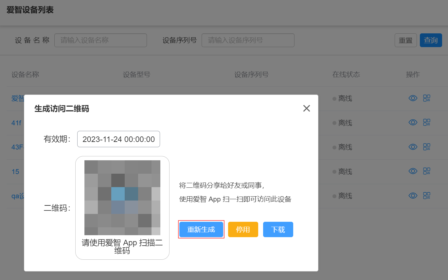448x280 pixels.
Task: Click the eye icon for device 爱智
Action: tap(413, 98)
